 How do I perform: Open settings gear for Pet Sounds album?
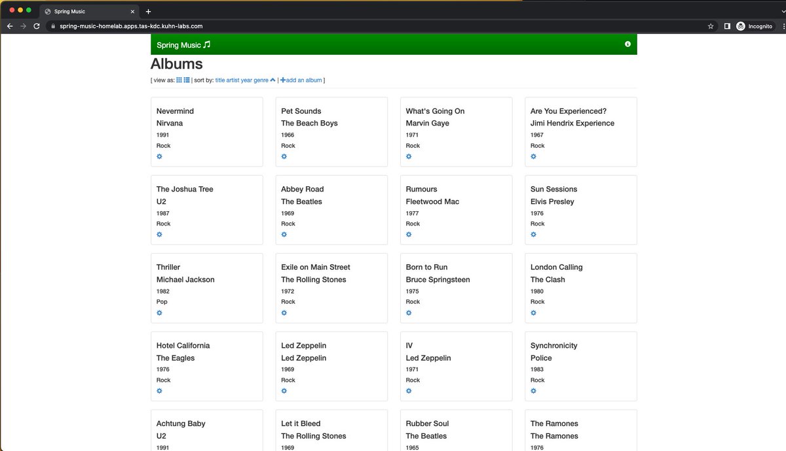pos(284,156)
